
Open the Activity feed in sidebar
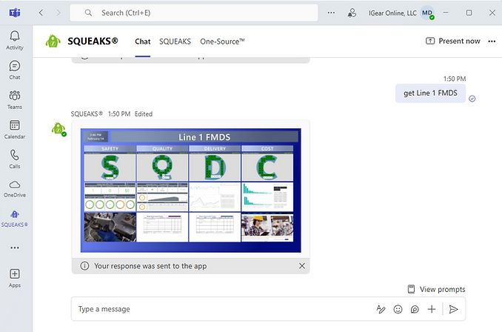pyautogui.click(x=15, y=40)
